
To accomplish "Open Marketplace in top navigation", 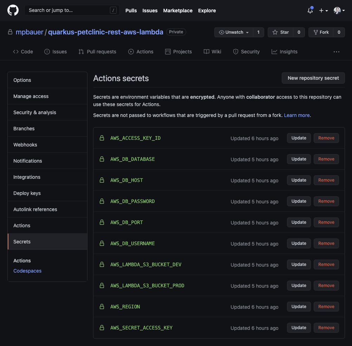I will pos(178,11).
